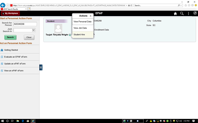Click the city value Columbia
Screen dimensions: 198x123
click(157, 21)
